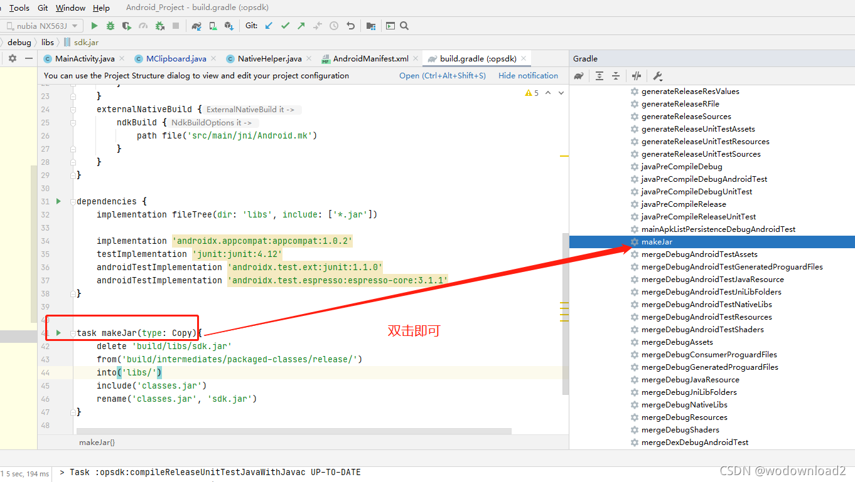The image size is (855, 482).
Task: Open the profiler icon in toolbar
Action: coord(143,26)
